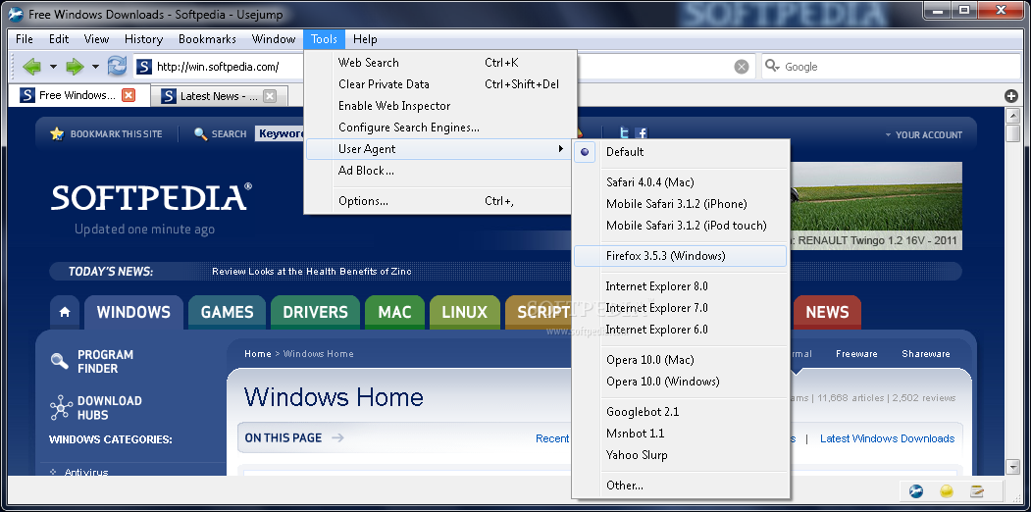The height and width of the screenshot is (512, 1031).
Task: Click the Bookmark This Site star icon
Action: point(57,134)
